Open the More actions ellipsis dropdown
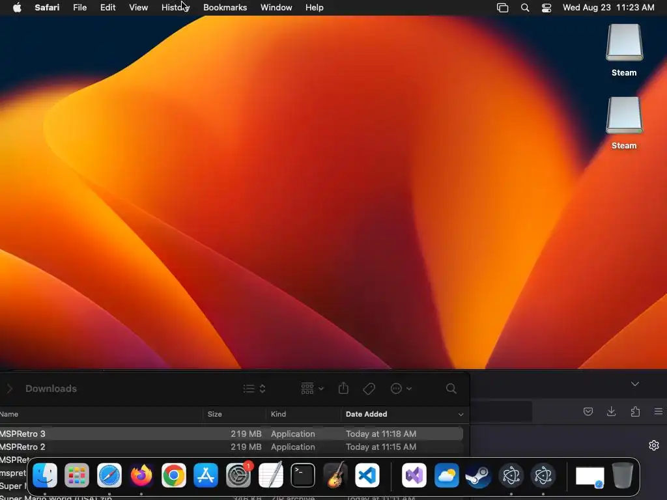667x500 pixels. [x=401, y=389]
